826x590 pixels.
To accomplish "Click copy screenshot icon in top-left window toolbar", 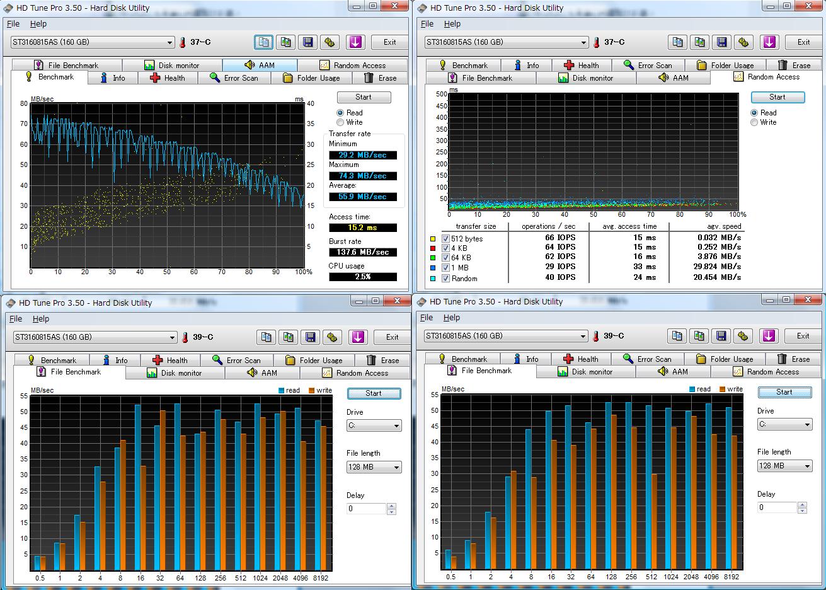I will coord(286,42).
